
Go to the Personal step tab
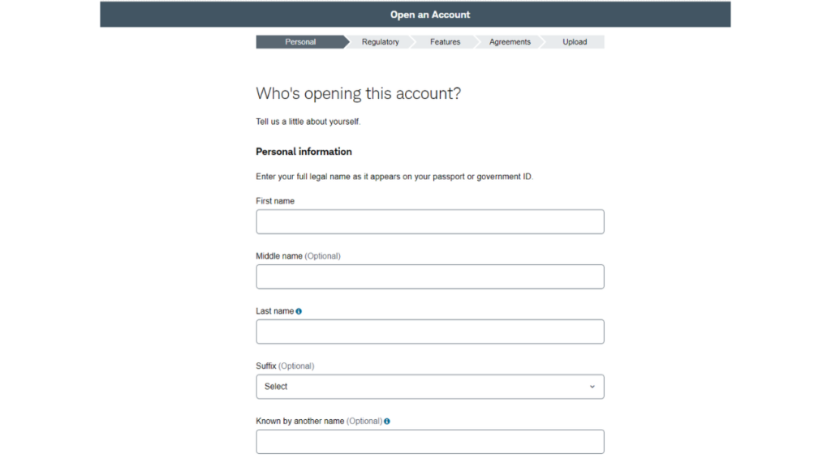click(x=300, y=42)
